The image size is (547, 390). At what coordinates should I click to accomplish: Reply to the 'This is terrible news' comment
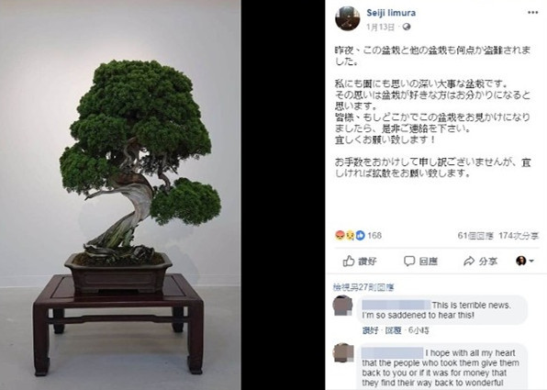pyautogui.click(x=393, y=330)
